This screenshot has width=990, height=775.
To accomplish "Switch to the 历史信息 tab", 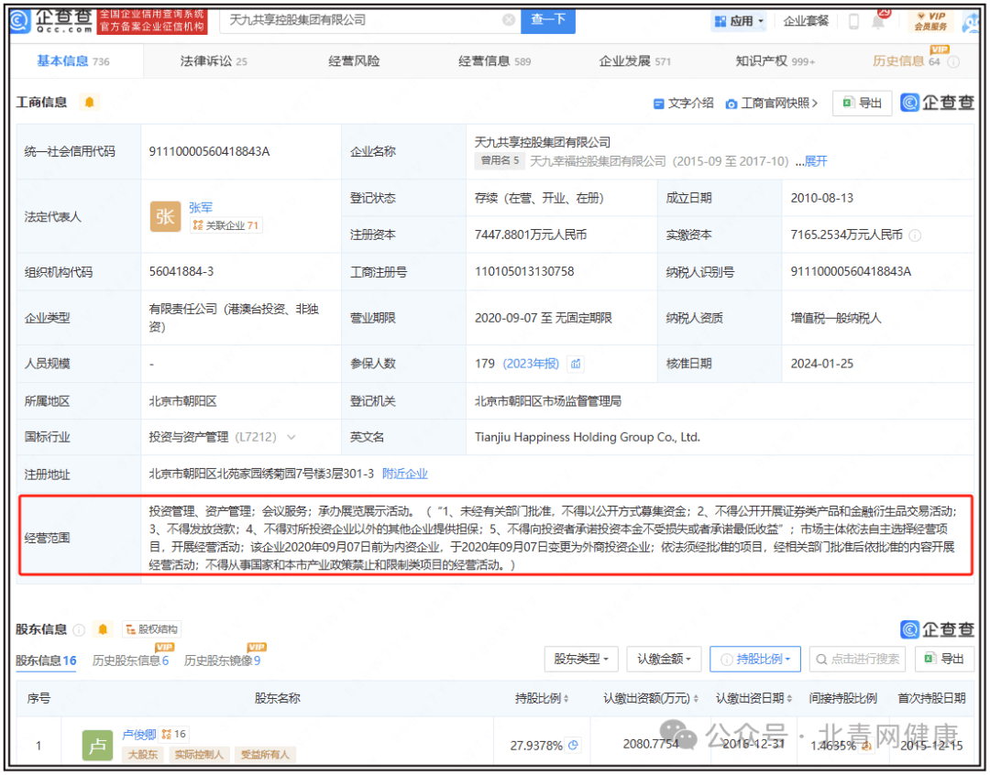I will coord(906,61).
